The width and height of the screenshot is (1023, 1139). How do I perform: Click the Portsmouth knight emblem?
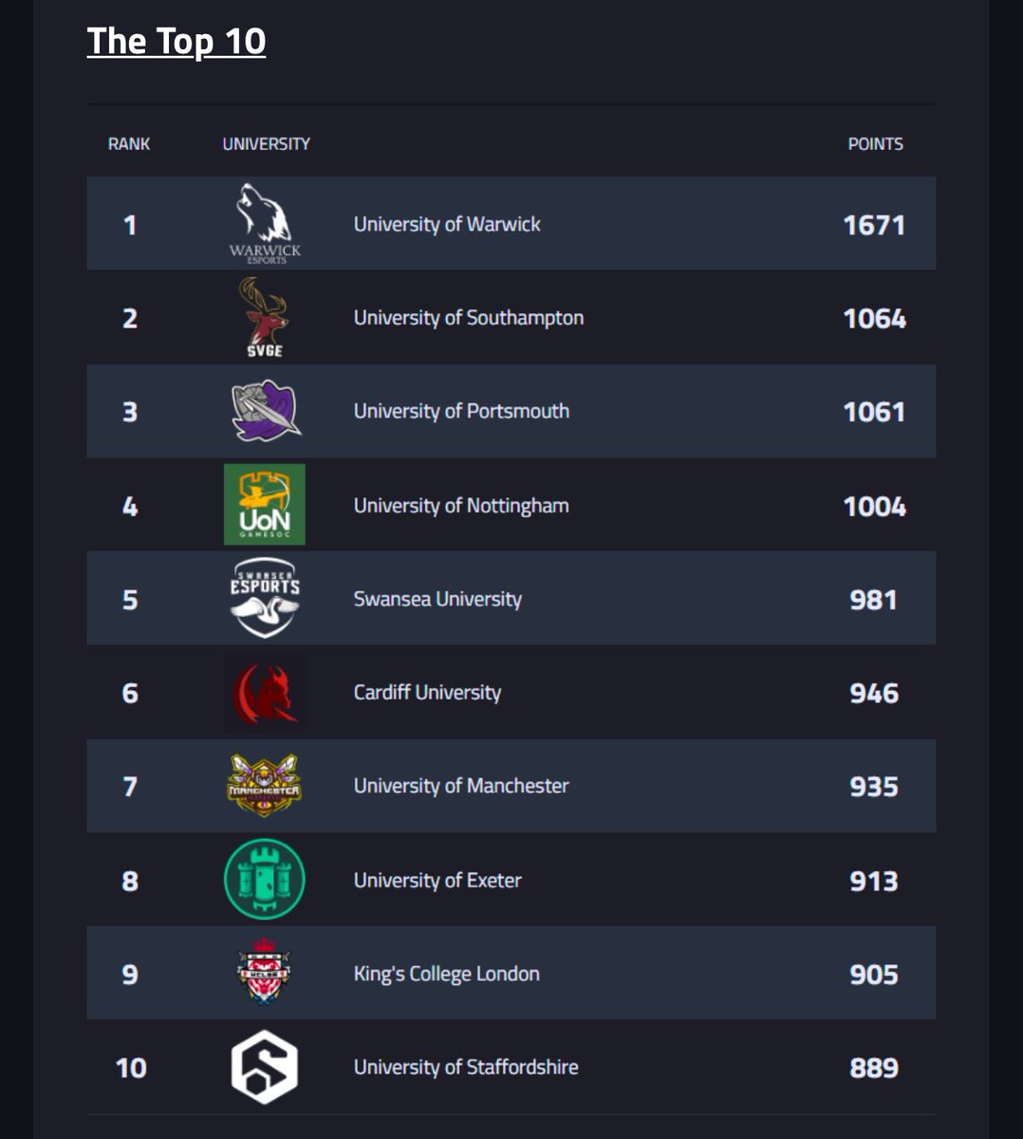[265, 411]
